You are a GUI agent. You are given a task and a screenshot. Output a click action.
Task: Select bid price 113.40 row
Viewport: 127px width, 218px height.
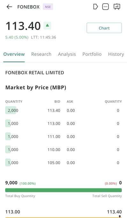[54, 111]
